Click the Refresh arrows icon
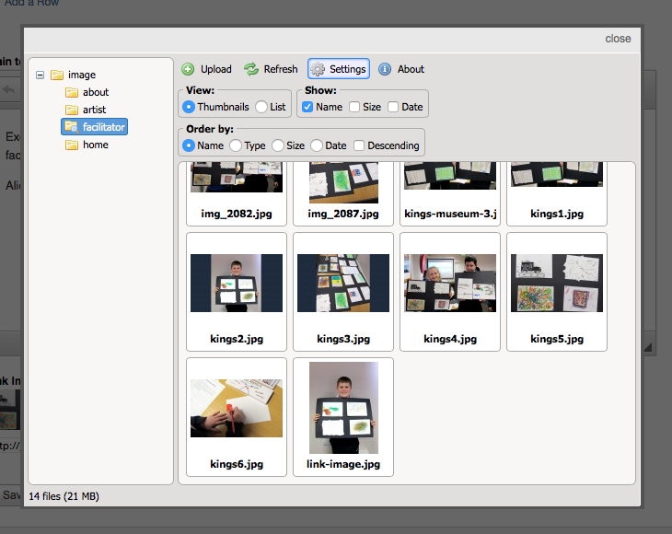 [251, 69]
